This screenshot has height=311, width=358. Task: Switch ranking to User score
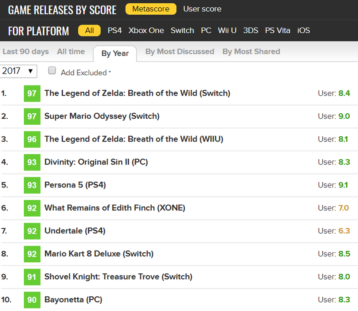tap(202, 9)
